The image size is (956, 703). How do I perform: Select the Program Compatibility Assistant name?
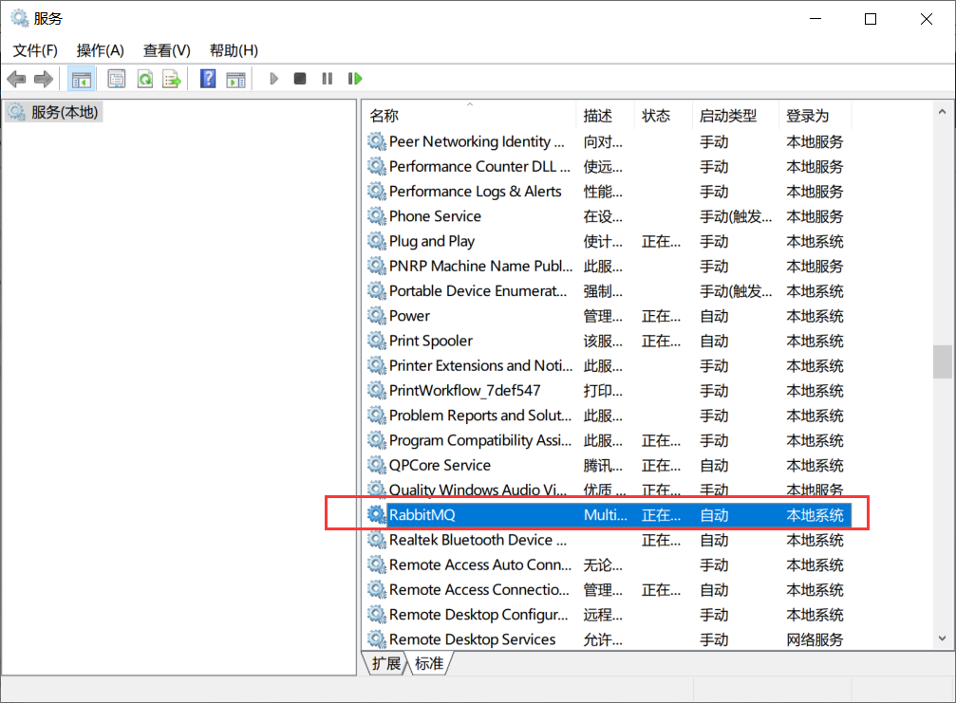(x=480, y=440)
